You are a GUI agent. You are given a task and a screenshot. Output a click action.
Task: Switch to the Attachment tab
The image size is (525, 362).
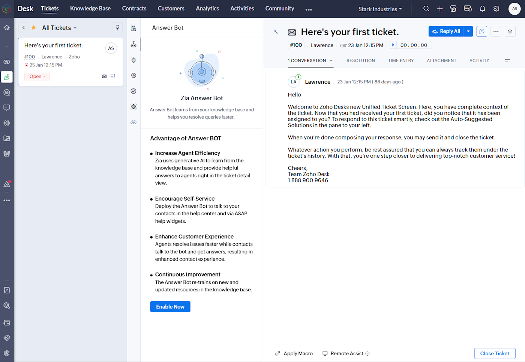click(442, 60)
